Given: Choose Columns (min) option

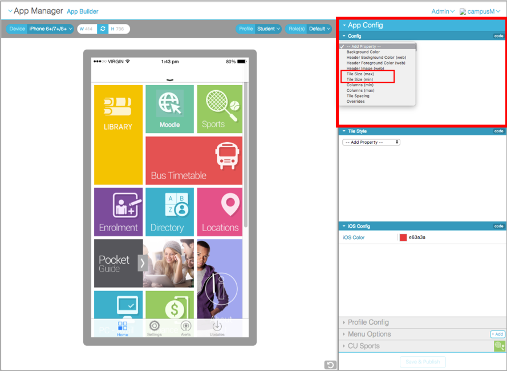Looking at the screenshot, I should [x=360, y=85].
